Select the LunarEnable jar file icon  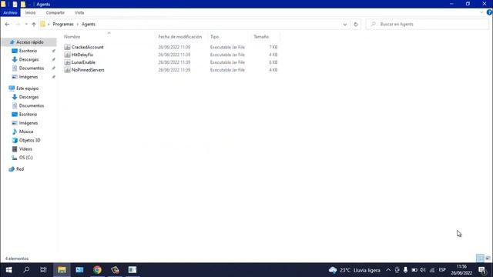(67, 62)
